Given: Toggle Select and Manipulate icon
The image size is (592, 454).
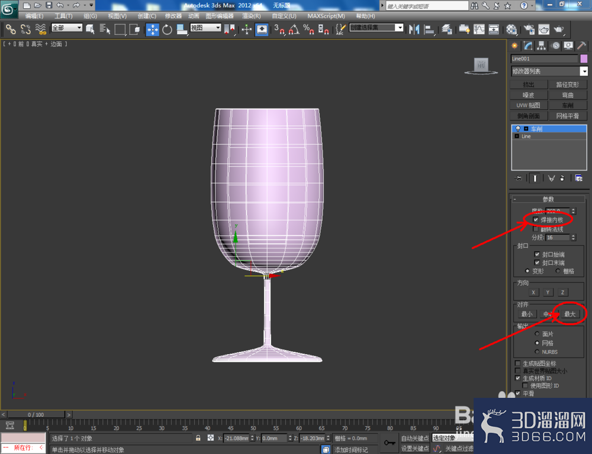Looking at the screenshot, I should coord(246,30).
